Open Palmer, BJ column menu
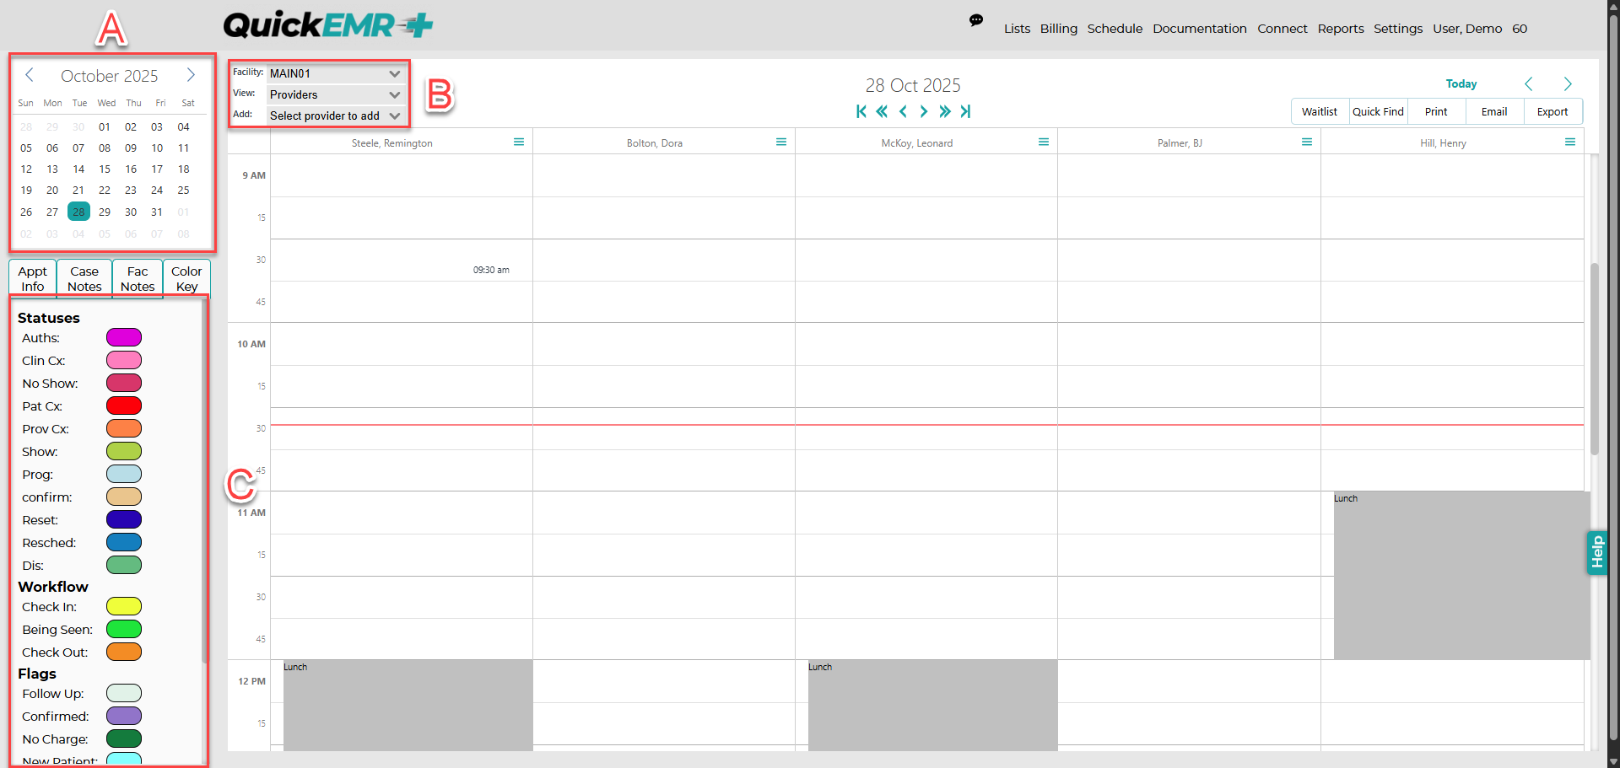The height and width of the screenshot is (768, 1620). click(1307, 142)
